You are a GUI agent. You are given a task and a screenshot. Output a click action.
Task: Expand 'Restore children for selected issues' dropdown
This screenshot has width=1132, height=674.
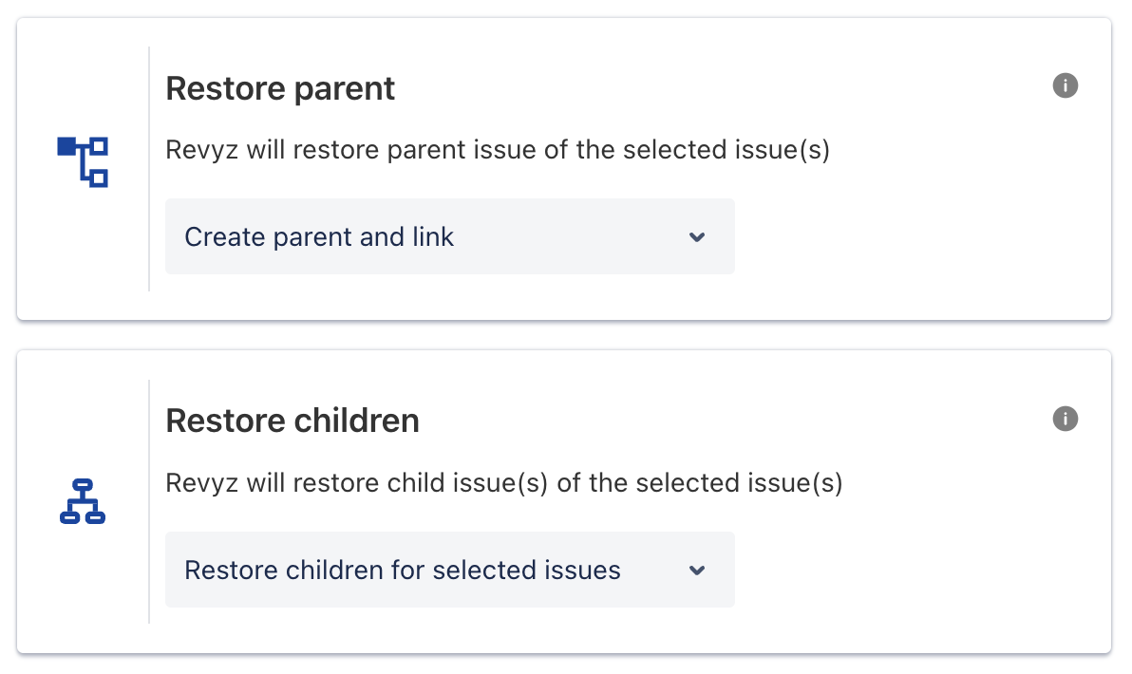pos(449,570)
